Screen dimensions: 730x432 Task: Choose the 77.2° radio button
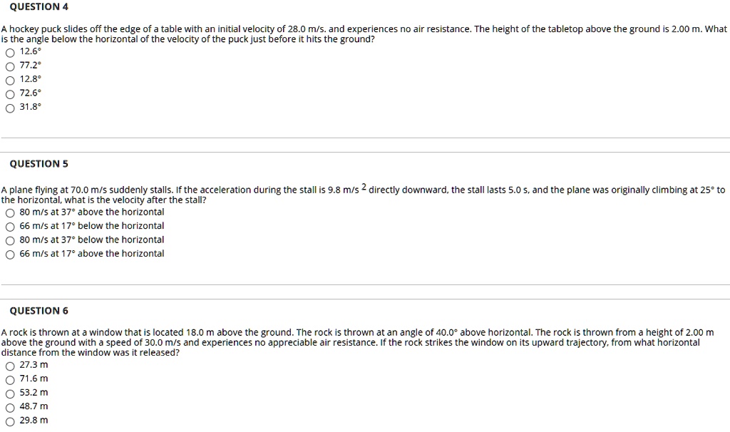coord(10,66)
